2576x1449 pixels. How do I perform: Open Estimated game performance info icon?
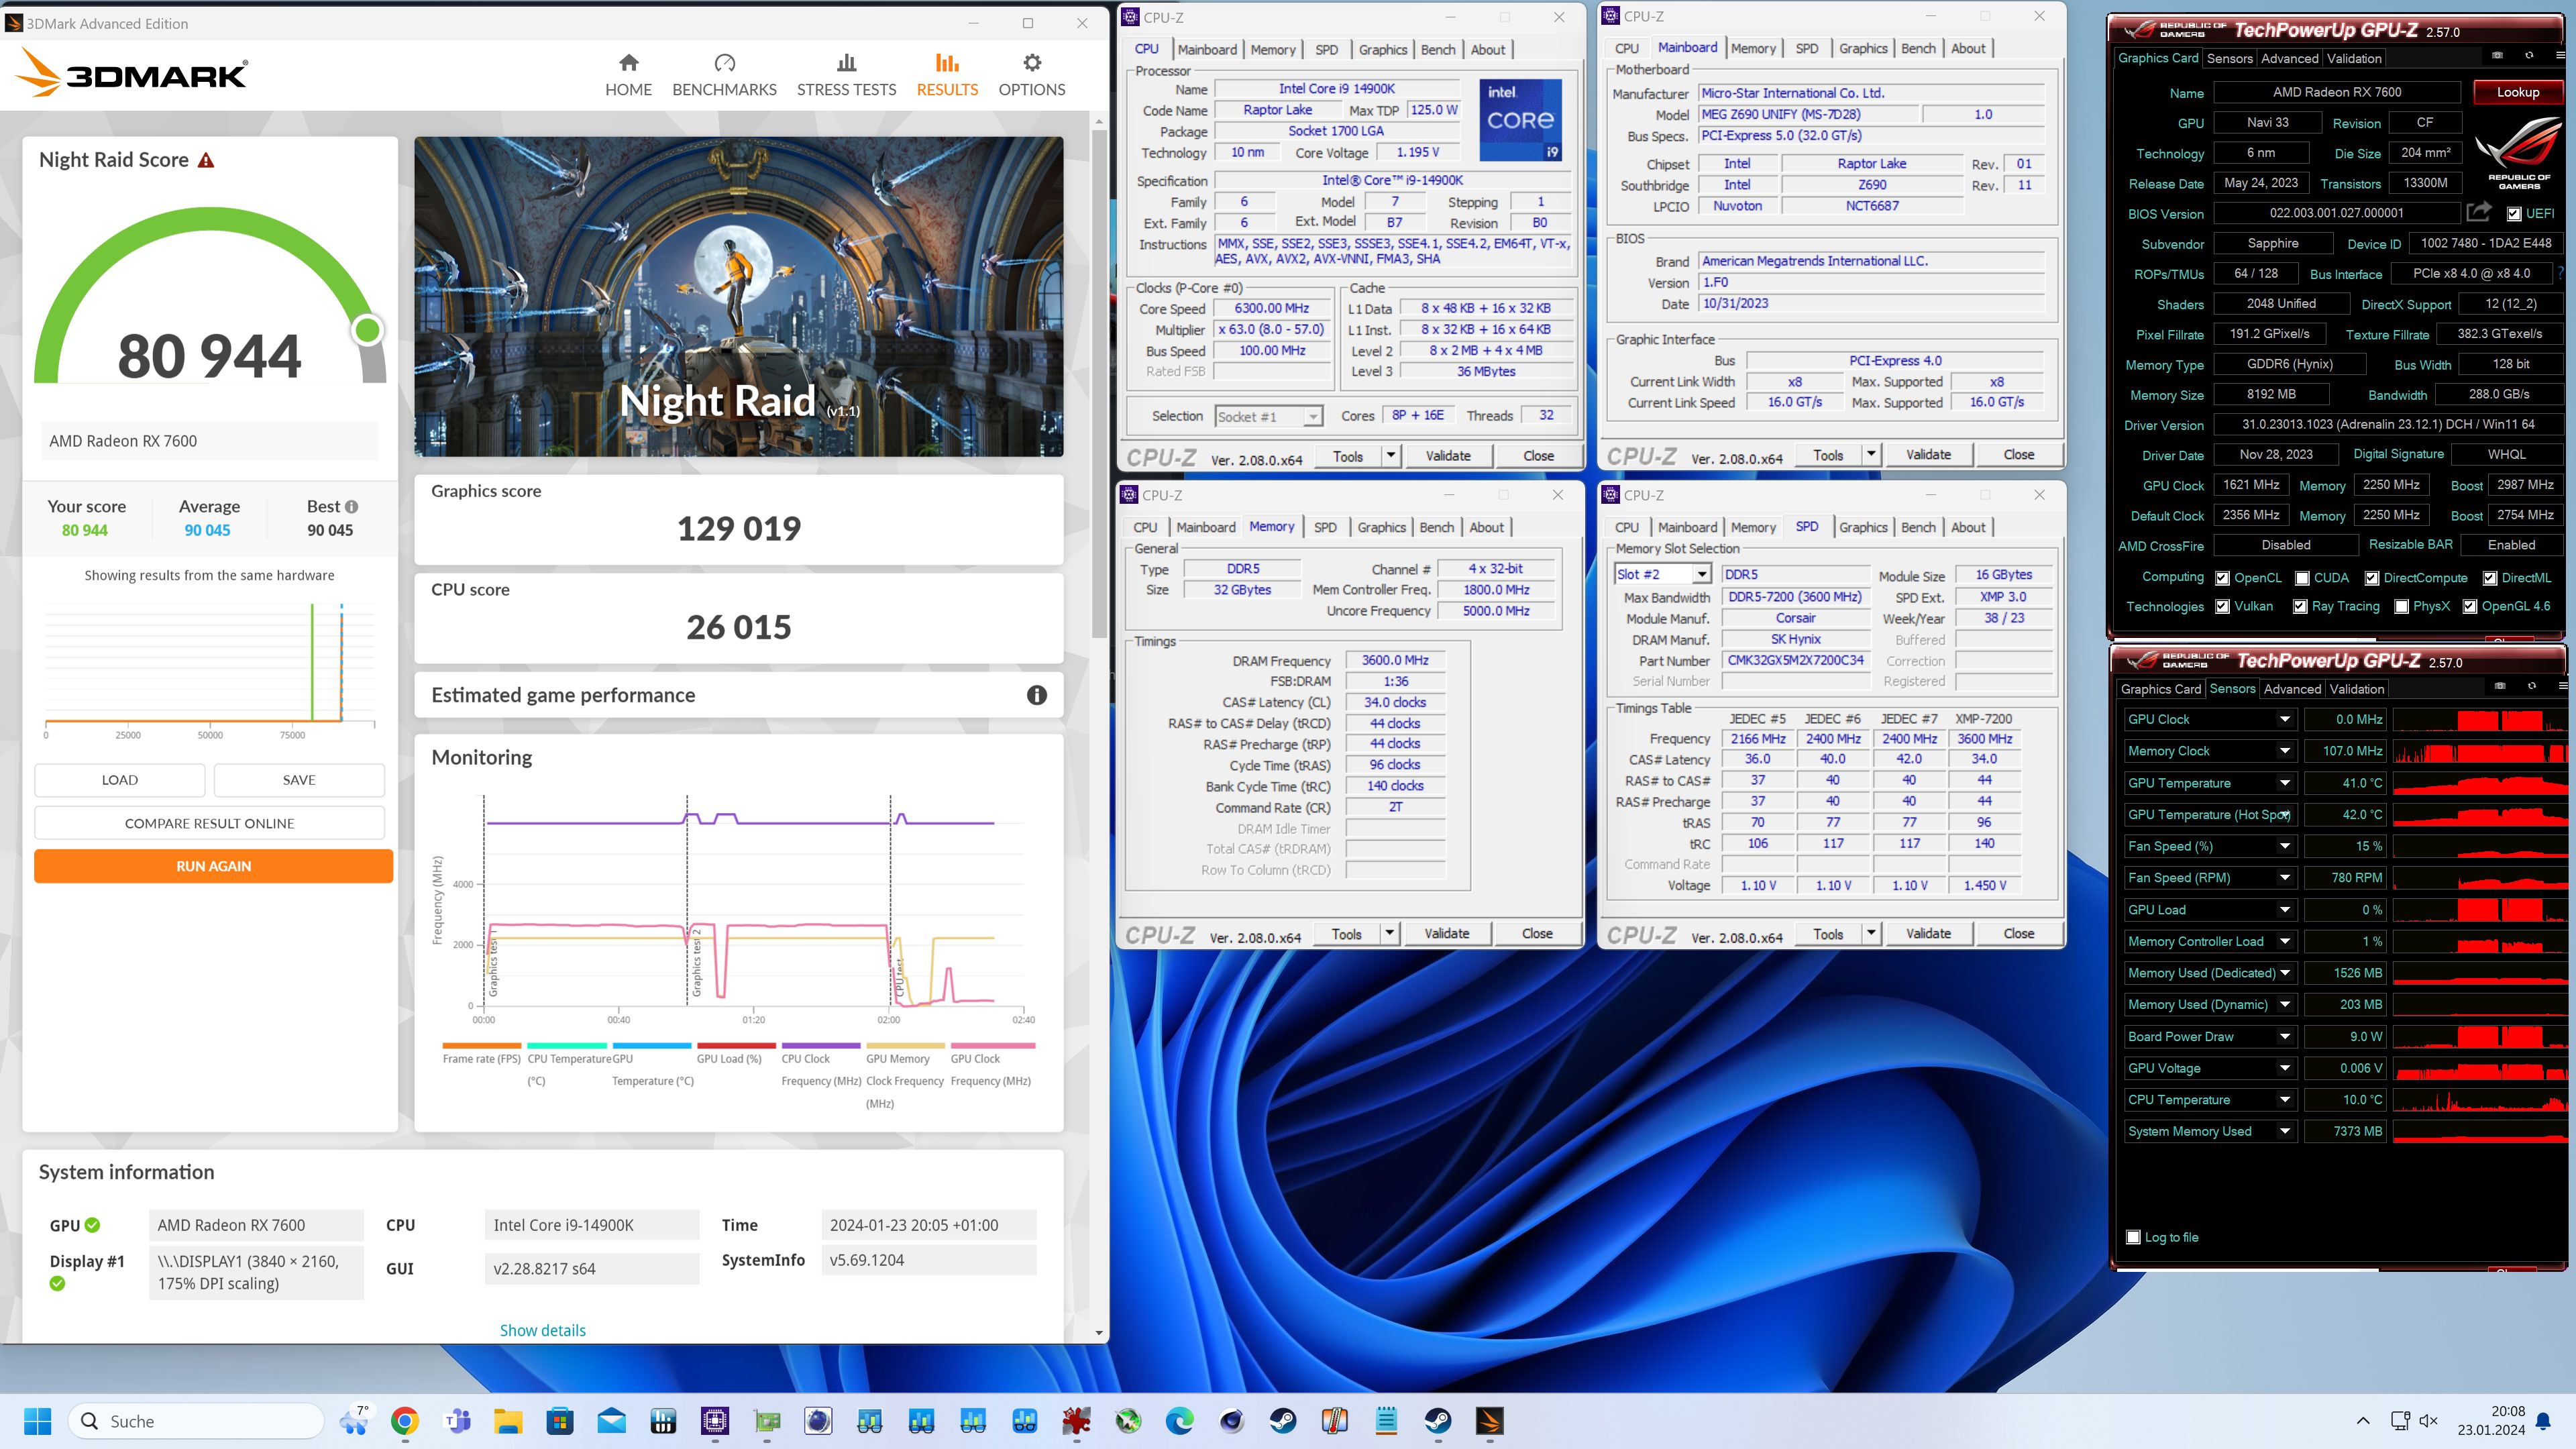pyautogui.click(x=1036, y=695)
